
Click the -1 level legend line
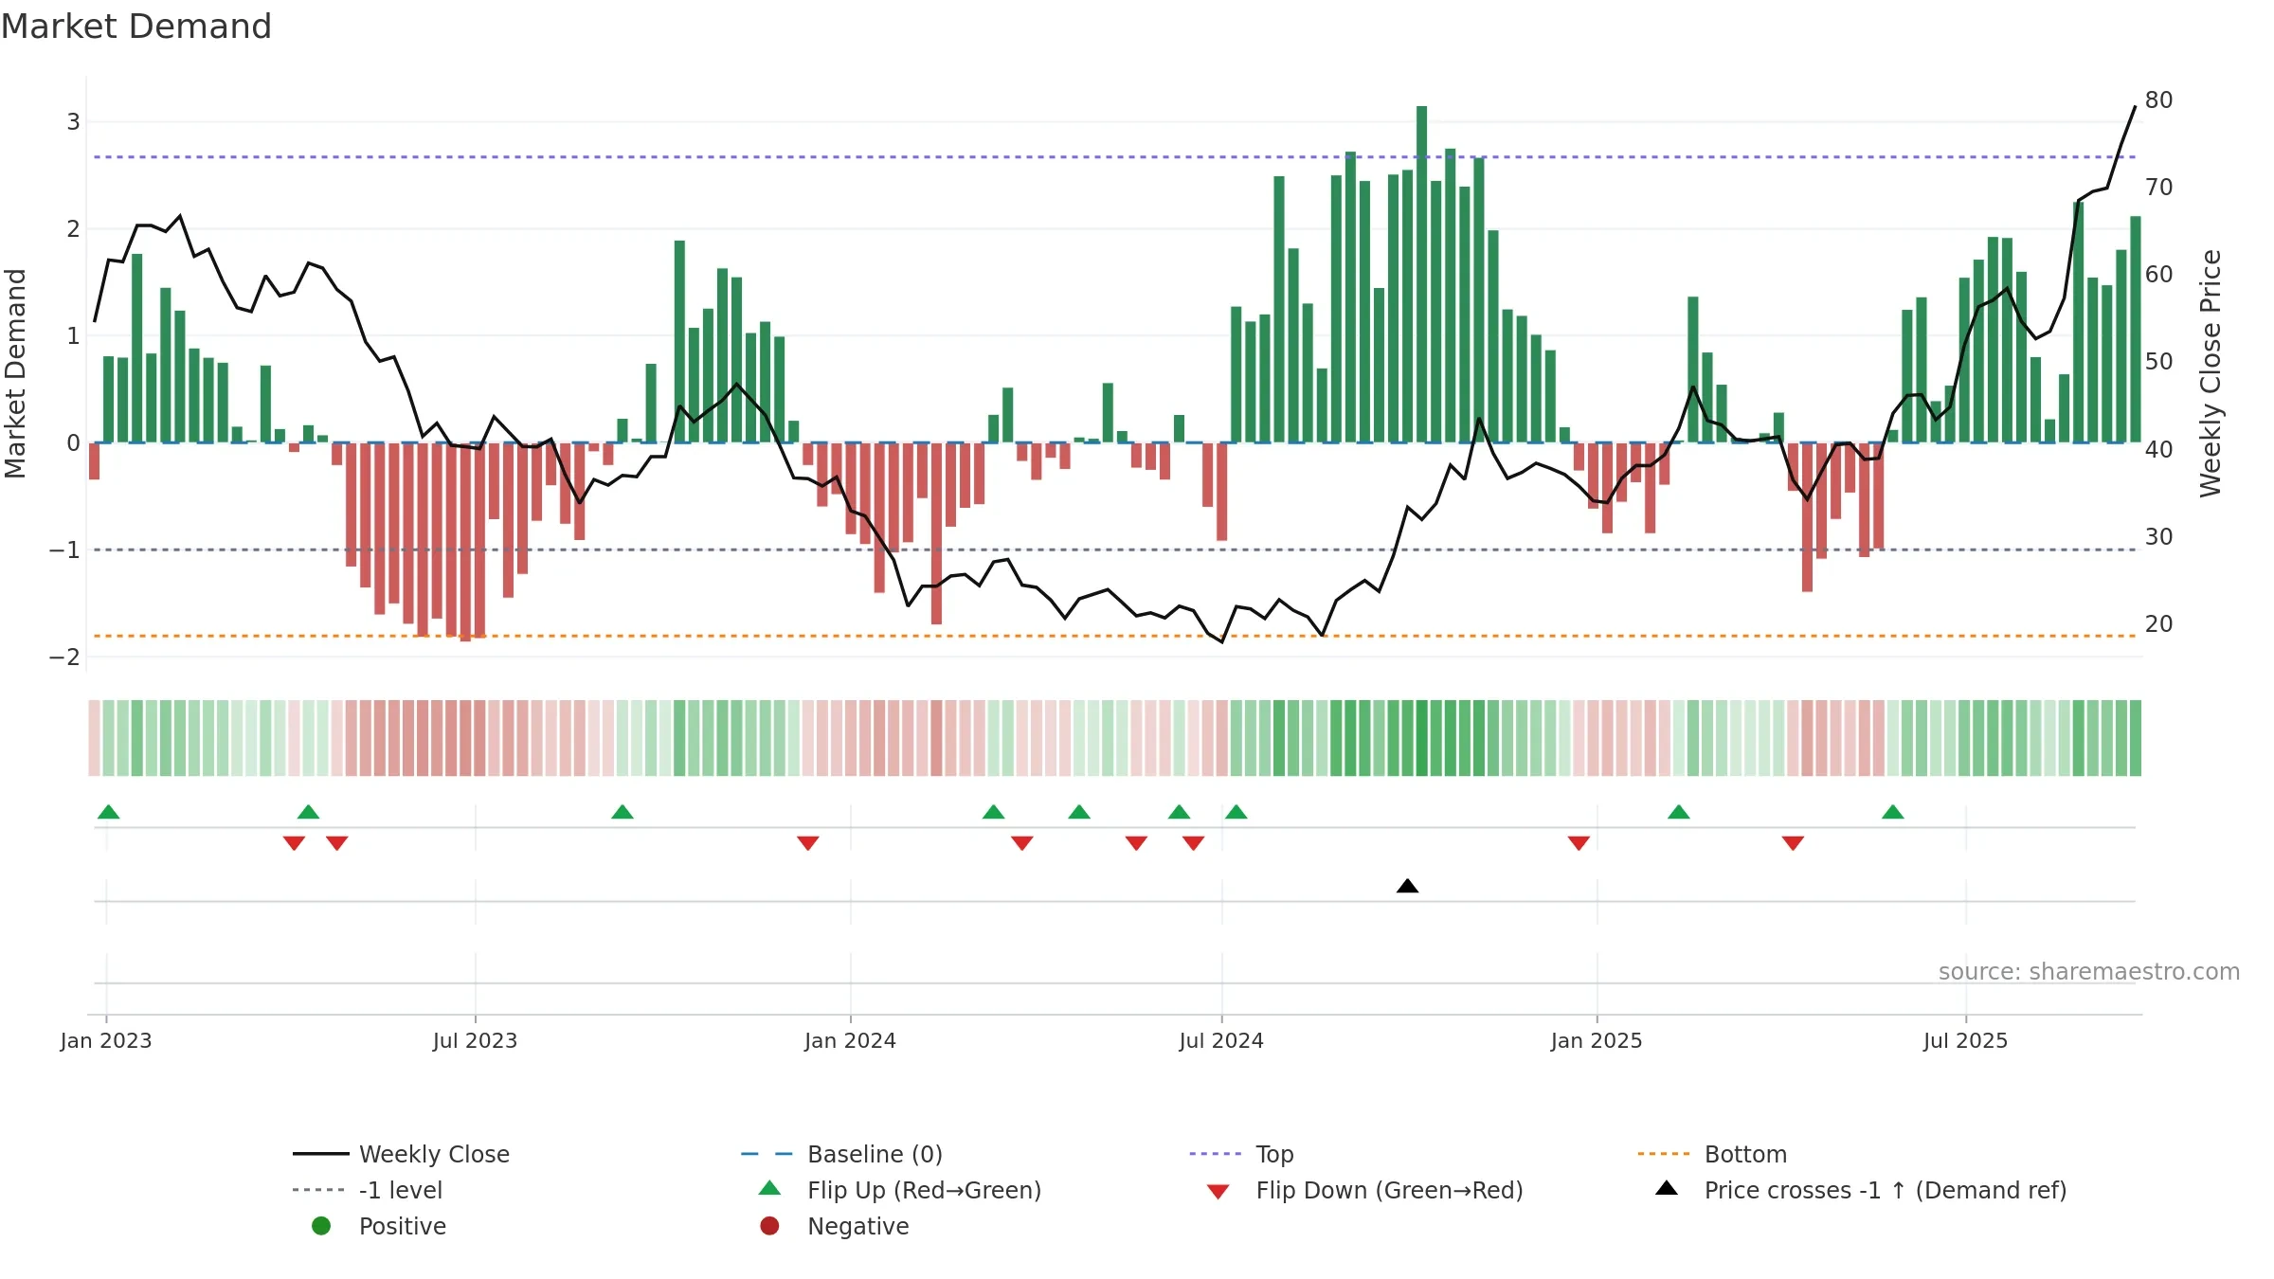[318, 1190]
